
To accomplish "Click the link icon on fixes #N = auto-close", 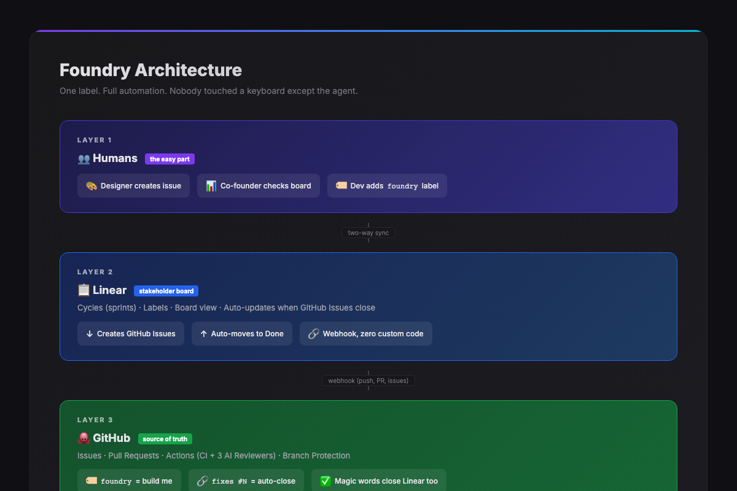I will (x=203, y=481).
